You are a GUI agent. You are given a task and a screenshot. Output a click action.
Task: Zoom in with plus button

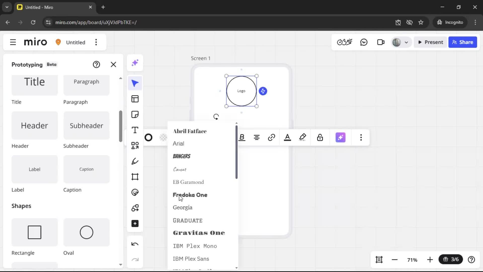[430, 259]
